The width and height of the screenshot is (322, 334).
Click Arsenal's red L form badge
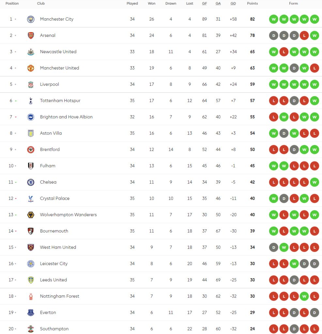click(x=304, y=36)
